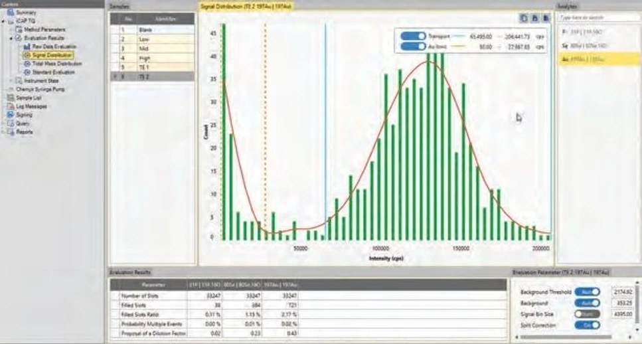Select Analytes panel header
Image resolution: width=642 pixels, height=344 pixels.
[568, 6]
